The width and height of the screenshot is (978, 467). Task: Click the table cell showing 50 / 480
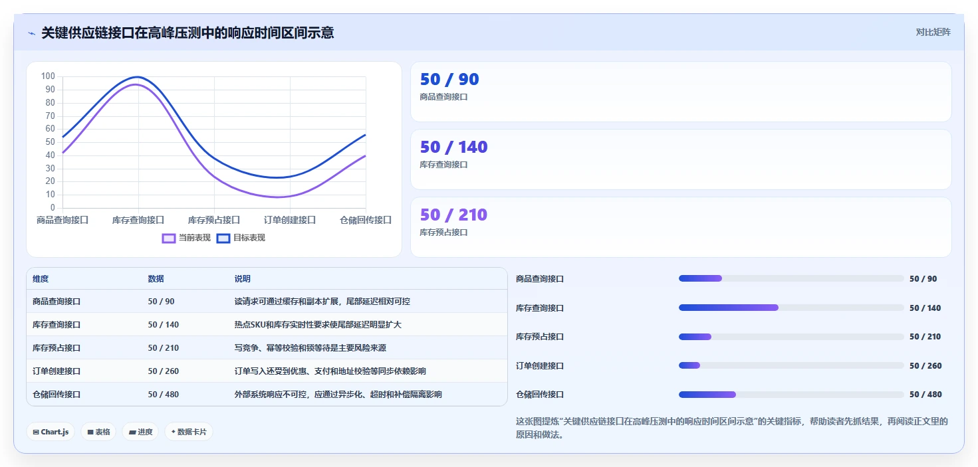point(164,395)
